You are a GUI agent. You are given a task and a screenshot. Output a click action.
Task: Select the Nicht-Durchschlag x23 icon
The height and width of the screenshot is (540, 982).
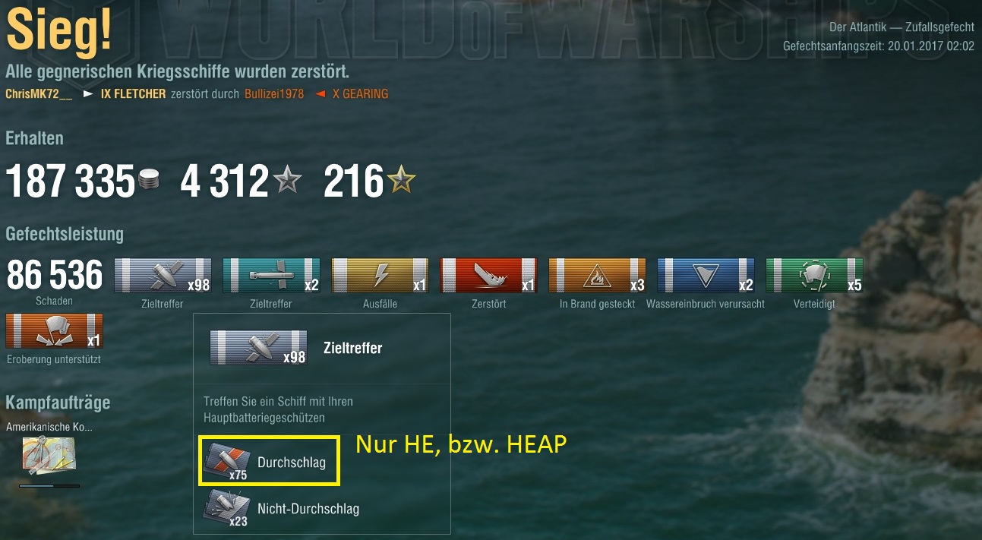226,509
